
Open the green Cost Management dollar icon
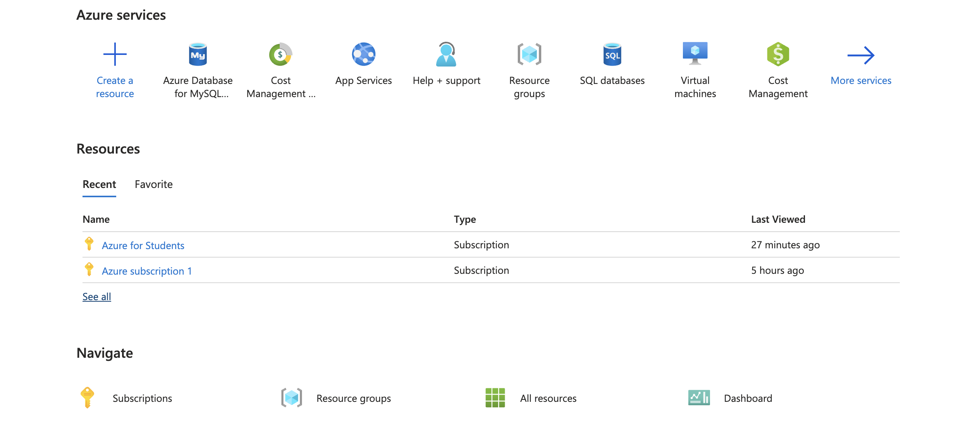(x=778, y=54)
